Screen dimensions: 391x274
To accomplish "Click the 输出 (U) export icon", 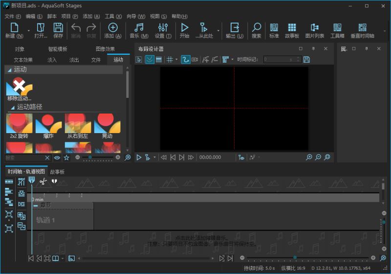I will (235, 30).
